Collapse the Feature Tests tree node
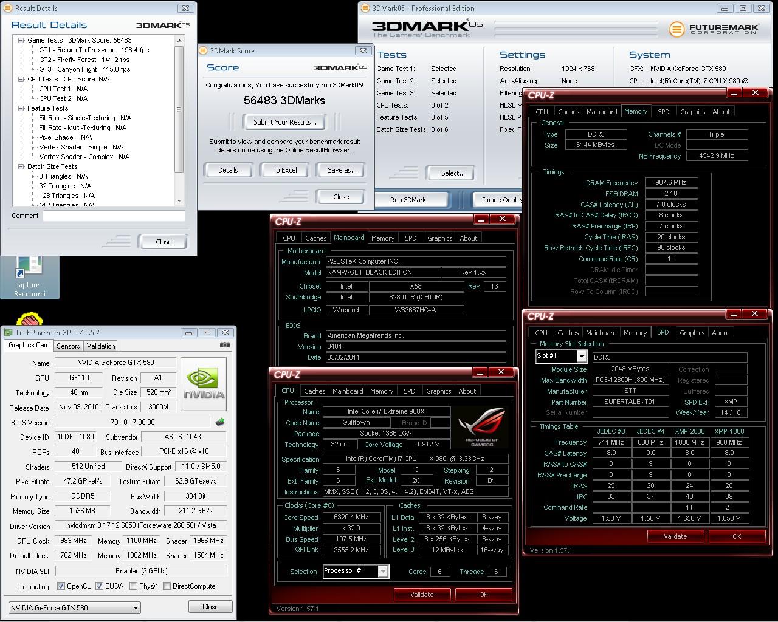 pyautogui.click(x=21, y=108)
